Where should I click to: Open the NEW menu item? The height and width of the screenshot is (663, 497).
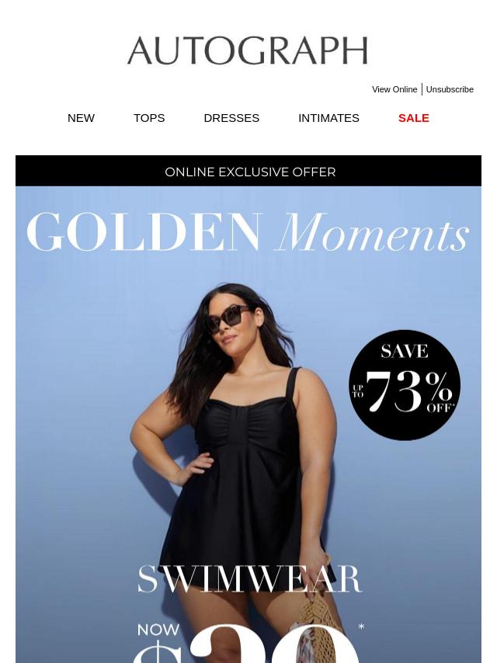81,118
